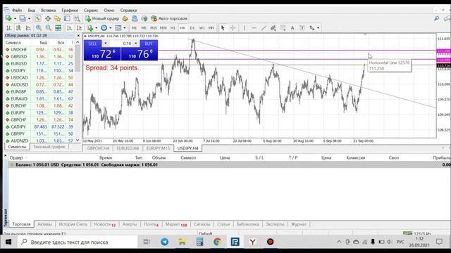Click the BUY one-click button

149,44
